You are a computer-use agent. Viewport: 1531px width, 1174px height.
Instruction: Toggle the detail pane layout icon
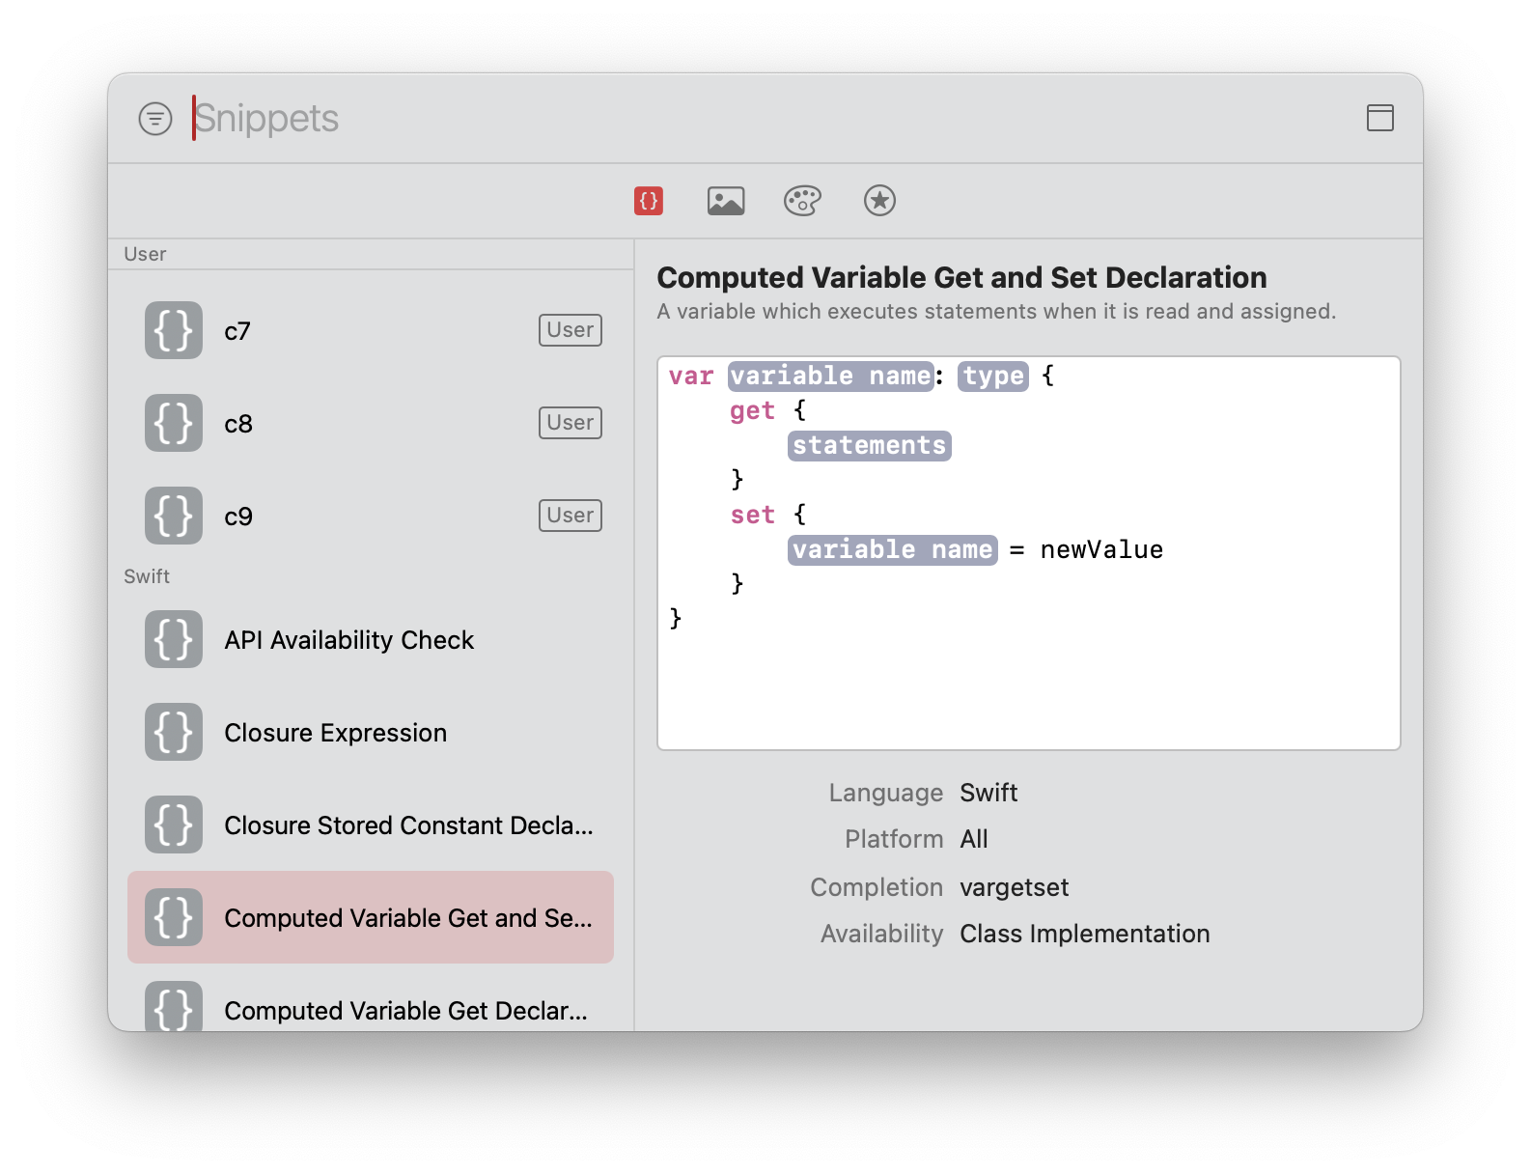1380,118
